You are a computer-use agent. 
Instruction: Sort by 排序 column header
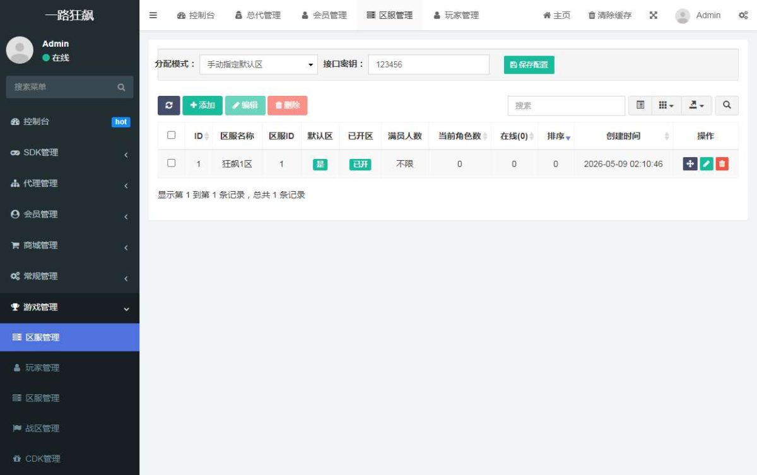(556, 136)
